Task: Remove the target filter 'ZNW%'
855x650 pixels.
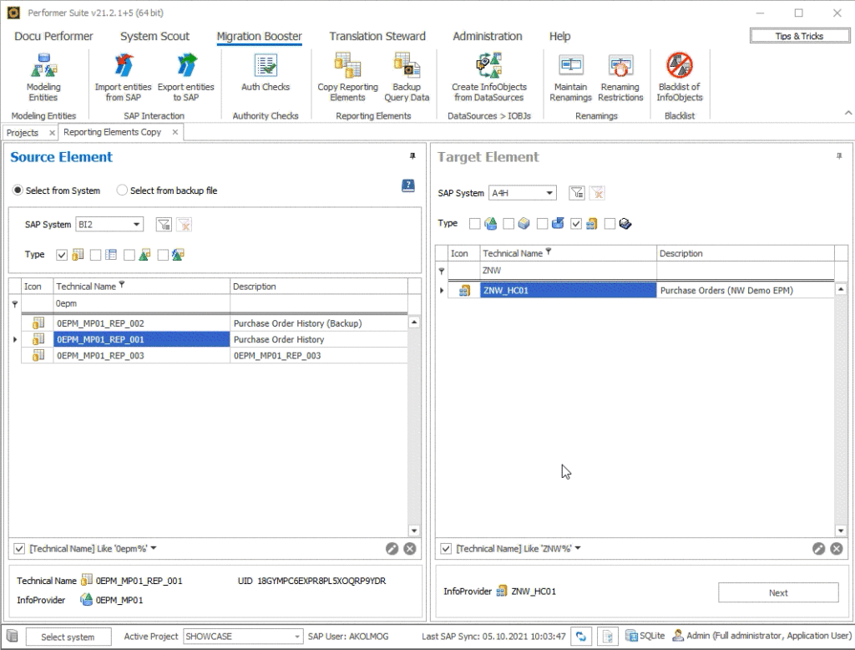Action: point(837,548)
